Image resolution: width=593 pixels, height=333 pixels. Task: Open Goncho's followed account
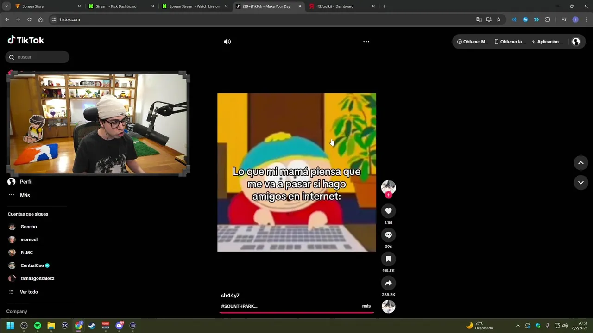pos(23,227)
